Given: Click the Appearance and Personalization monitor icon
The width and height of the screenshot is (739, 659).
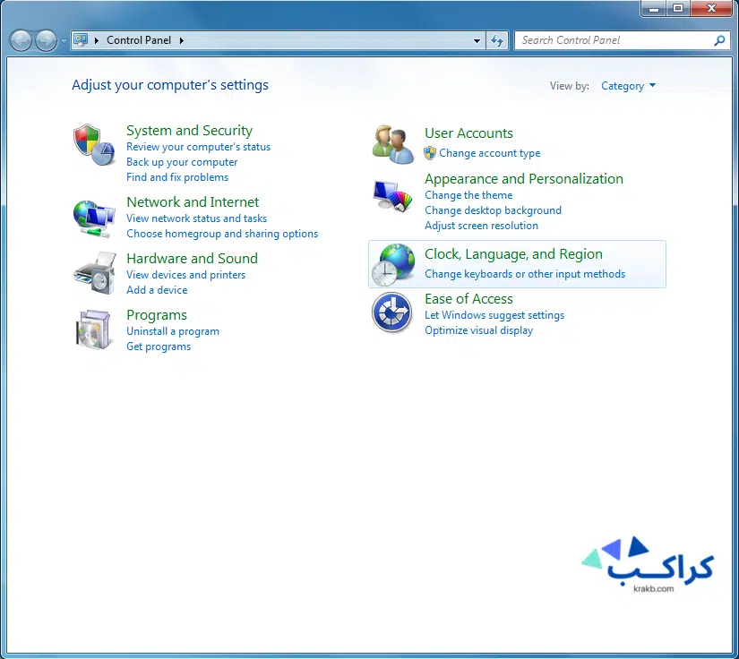Looking at the screenshot, I should tap(392, 195).
